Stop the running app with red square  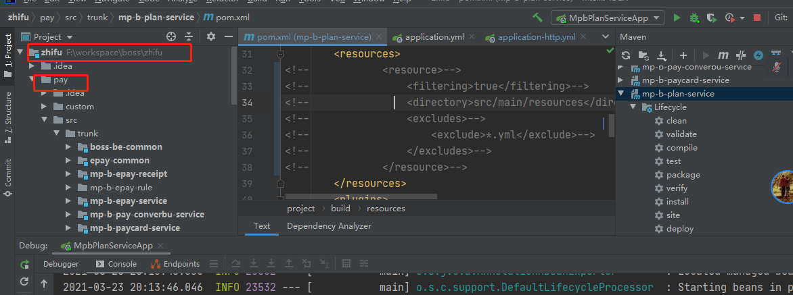pos(757,18)
